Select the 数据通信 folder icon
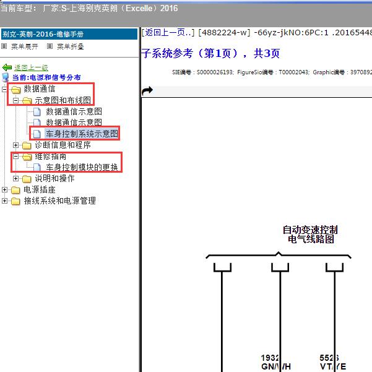The height and width of the screenshot is (372, 372). (15, 90)
